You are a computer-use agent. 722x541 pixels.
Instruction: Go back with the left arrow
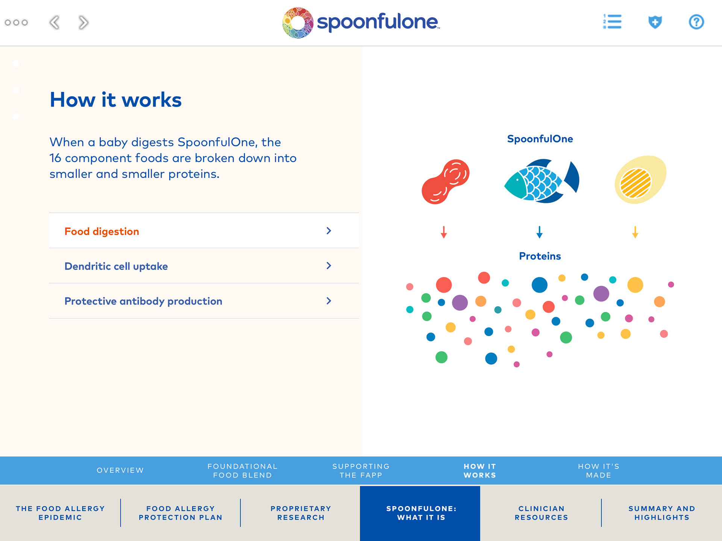pyautogui.click(x=55, y=23)
